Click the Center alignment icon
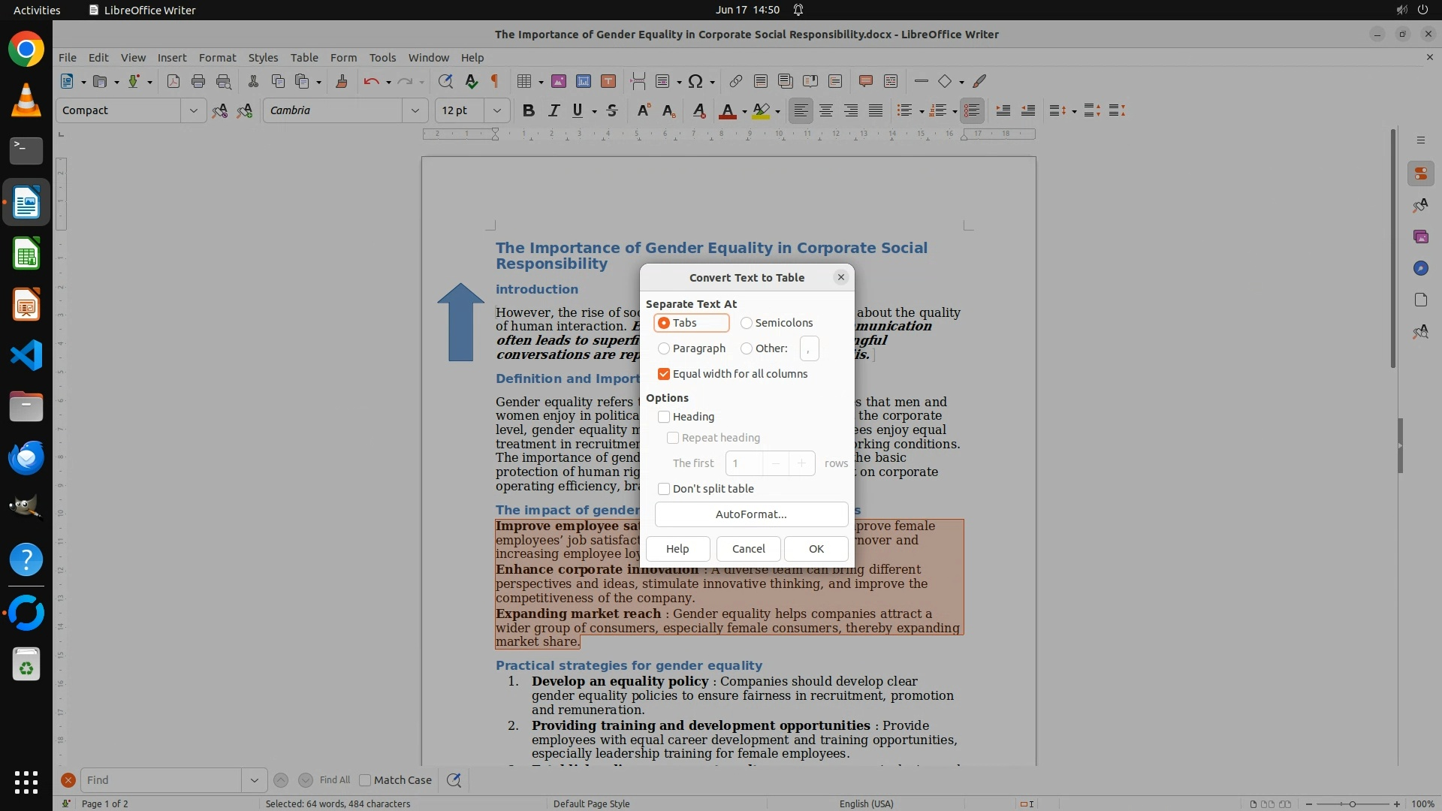Image resolution: width=1442 pixels, height=811 pixels. pyautogui.click(x=826, y=110)
